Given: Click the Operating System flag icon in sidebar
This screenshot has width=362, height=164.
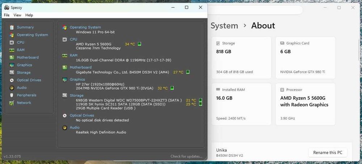Looking at the screenshot, I should (x=12, y=35).
